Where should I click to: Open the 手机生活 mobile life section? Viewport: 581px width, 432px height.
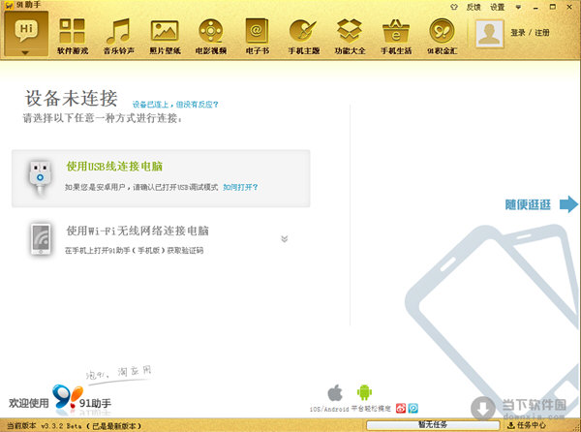pyautogui.click(x=396, y=36)
